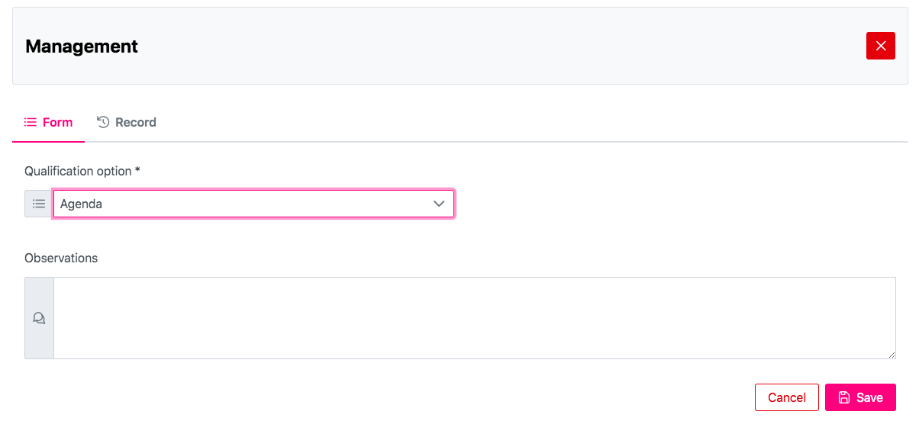Open the Qualification option dropdown

253,204
